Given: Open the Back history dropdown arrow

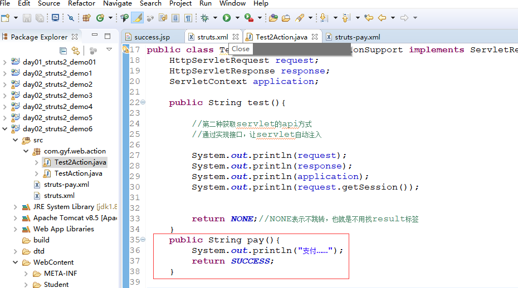Looking at the screenshot, I should 393,18.
